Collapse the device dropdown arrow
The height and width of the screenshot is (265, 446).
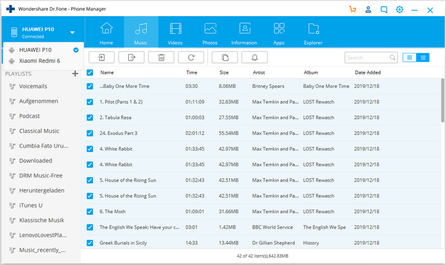click(72, 32)
